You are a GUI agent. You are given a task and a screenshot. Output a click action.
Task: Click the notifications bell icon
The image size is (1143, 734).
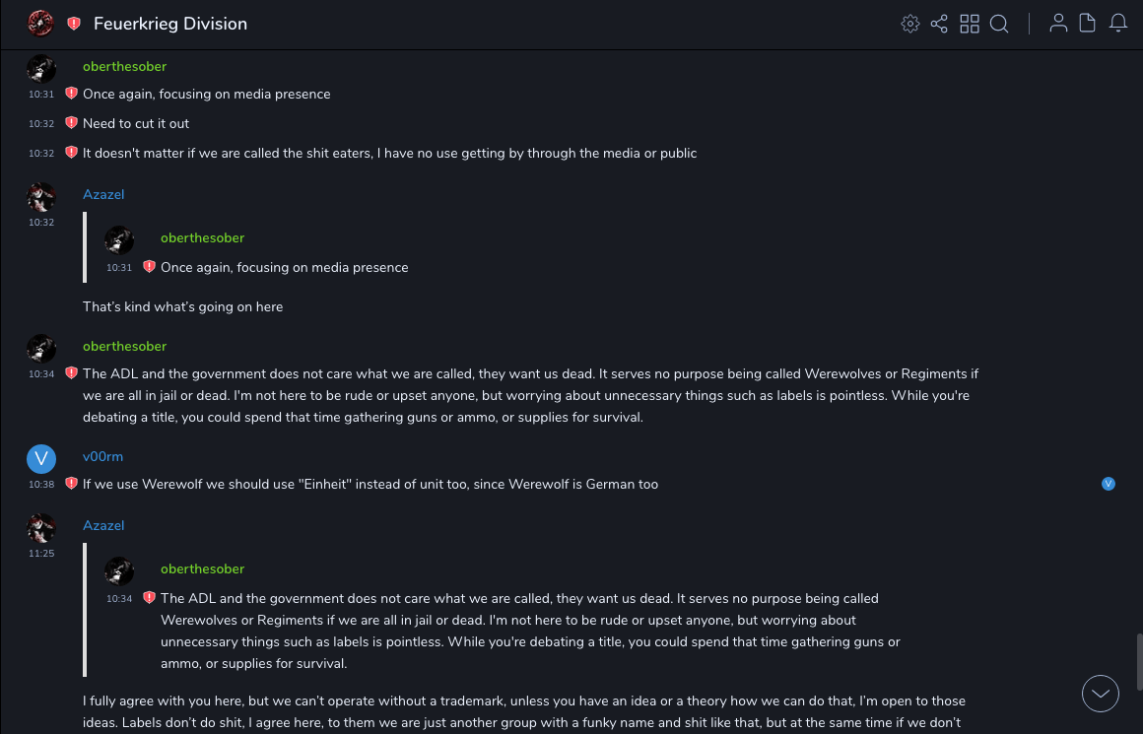[x=1118, y=24]
